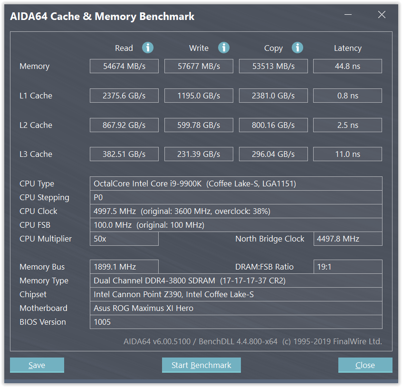Click L3 Cache Read 382.51 GB/s

tap(124, 154)
